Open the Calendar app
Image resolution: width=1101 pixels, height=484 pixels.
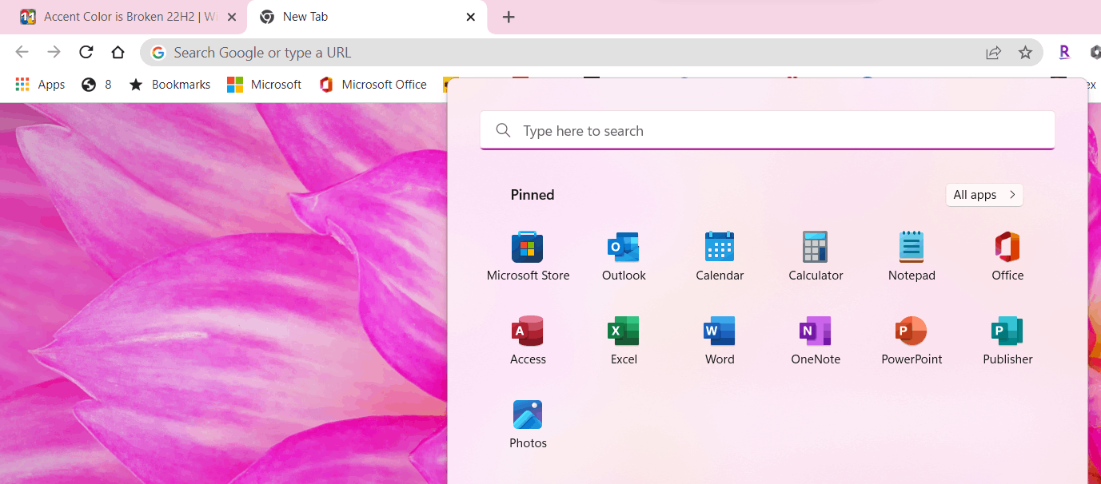[720, 256]
